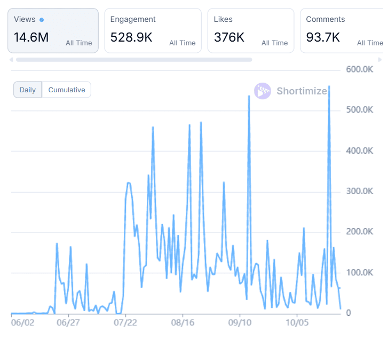Choose the Likes metric card
This screenshot has height=343, width=388.
click(x=250, y=30)
